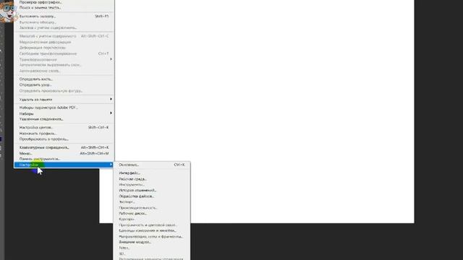Select 'Определить кисть...' menu item
463x260 pixels.
pyautogui.click(x=64, y=79)
